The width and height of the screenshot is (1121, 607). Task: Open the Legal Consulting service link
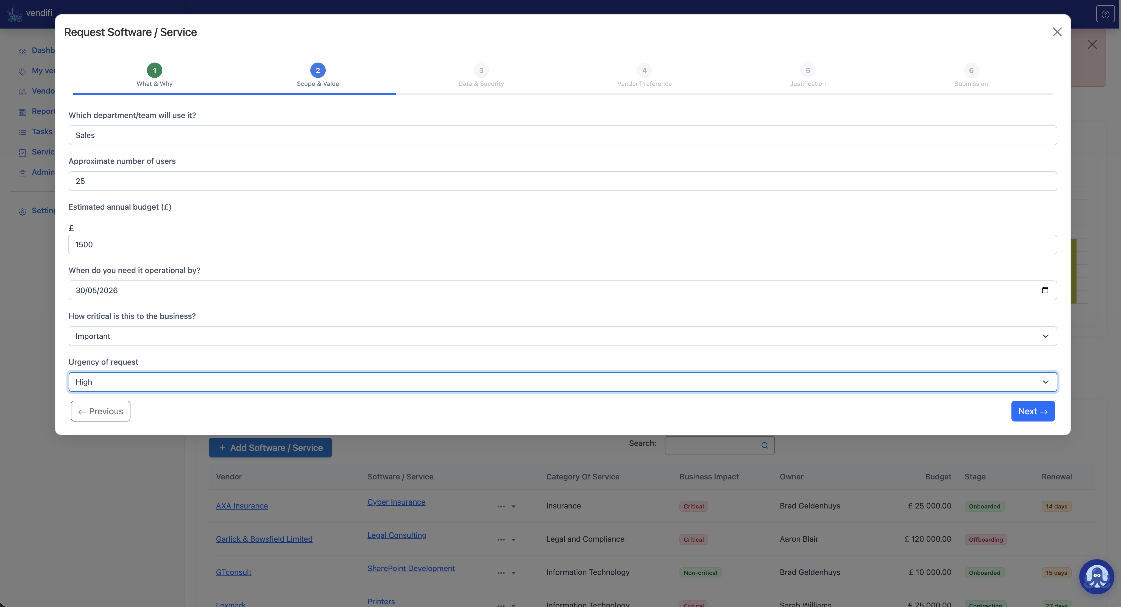[x=397, y=535]
